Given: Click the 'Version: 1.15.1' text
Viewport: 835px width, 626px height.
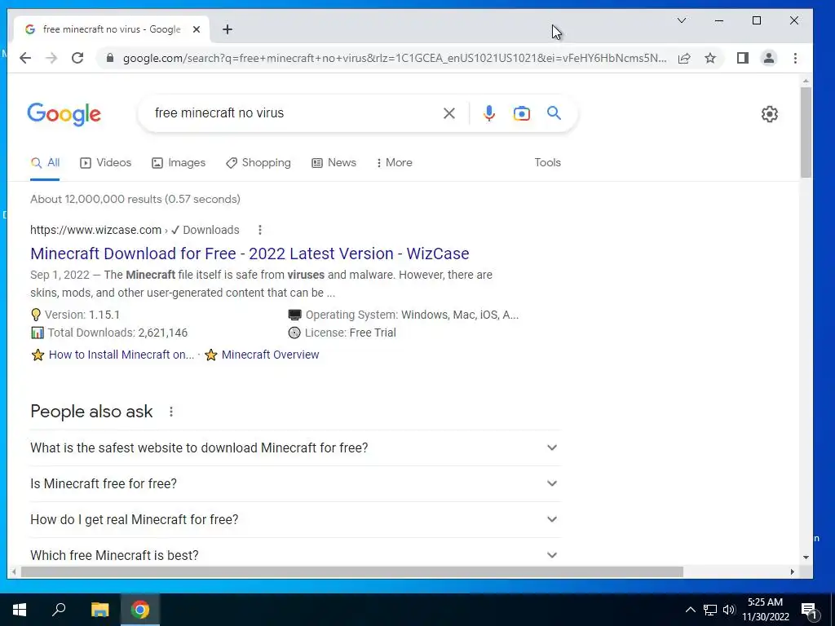Looking at the screenshot, I should pos(82,315).
